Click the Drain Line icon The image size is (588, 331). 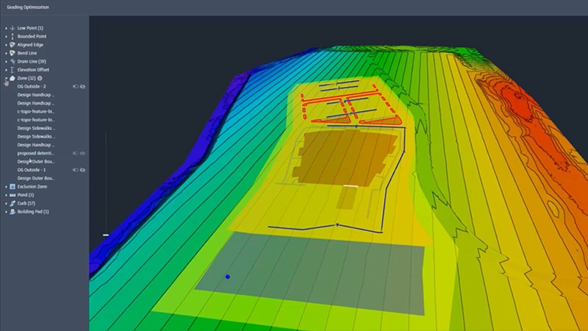(x=12, y=61)
